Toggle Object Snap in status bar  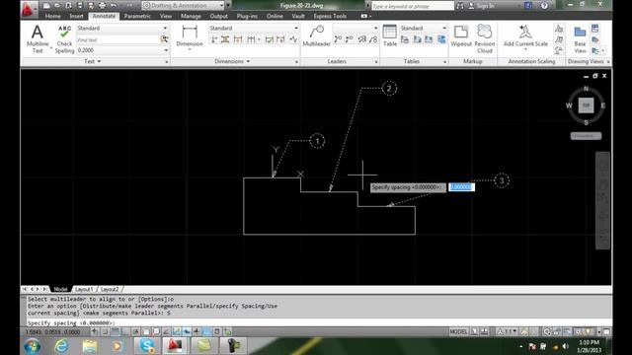146,332
